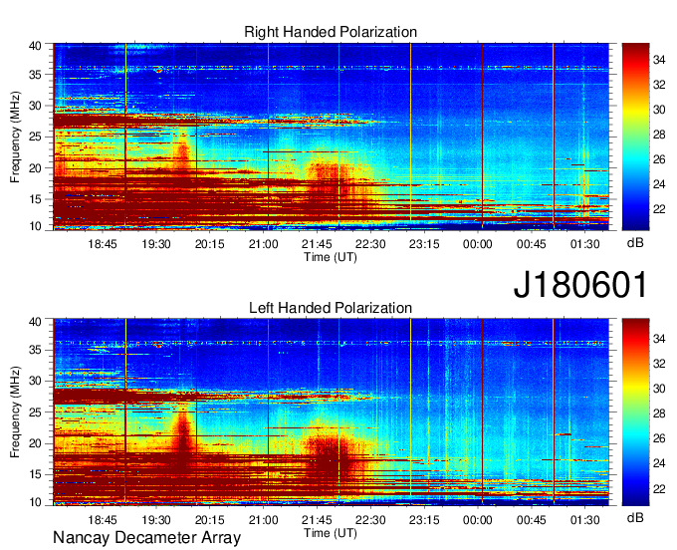This screenshot has width=677, height=550.
Task: Click the 'Frequency (MHz)' label on the top plot
Action: click(15, 137)
